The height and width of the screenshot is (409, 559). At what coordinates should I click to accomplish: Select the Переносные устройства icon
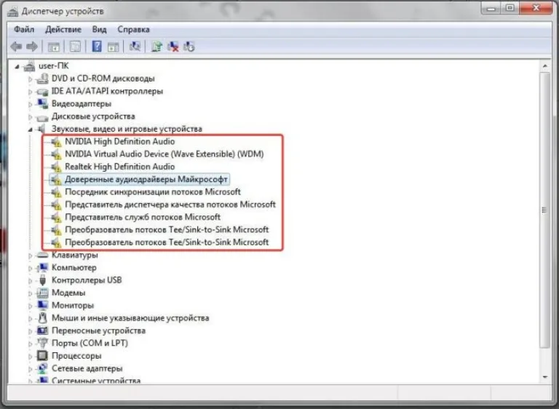coord(42,330)
